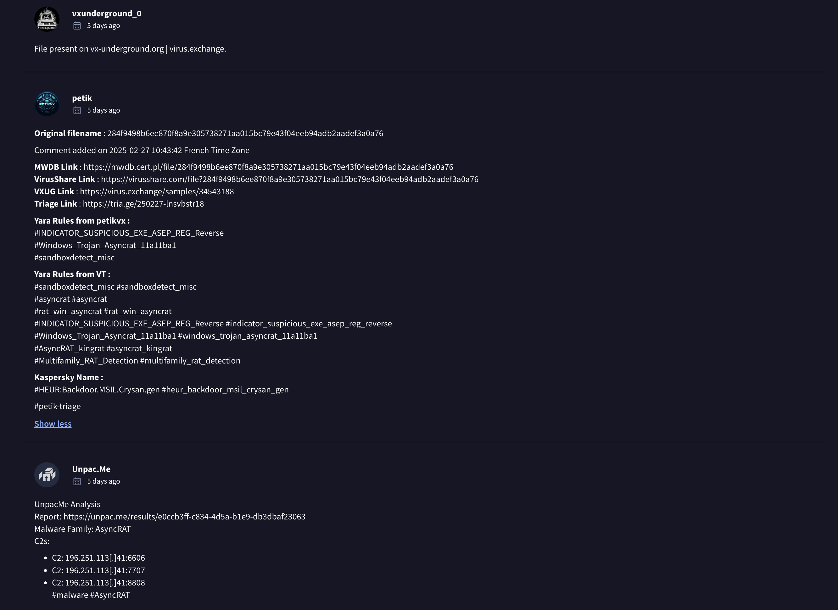Screen dimensions: 838x610
Task: Click the vxunderground_0 avatar image
Action: [47, 19]
